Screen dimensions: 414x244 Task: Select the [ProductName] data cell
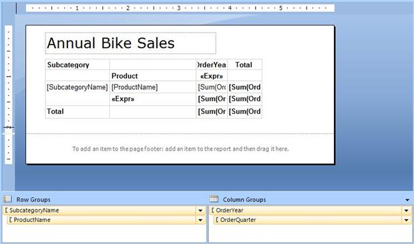point(153,87)
